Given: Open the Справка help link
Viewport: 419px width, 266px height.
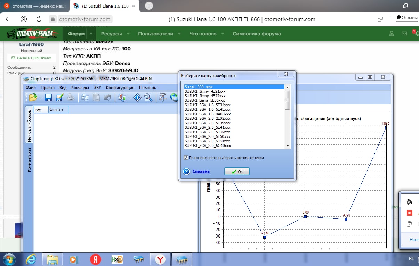Looking at the screenshot, I should click(x=201, y=171).
